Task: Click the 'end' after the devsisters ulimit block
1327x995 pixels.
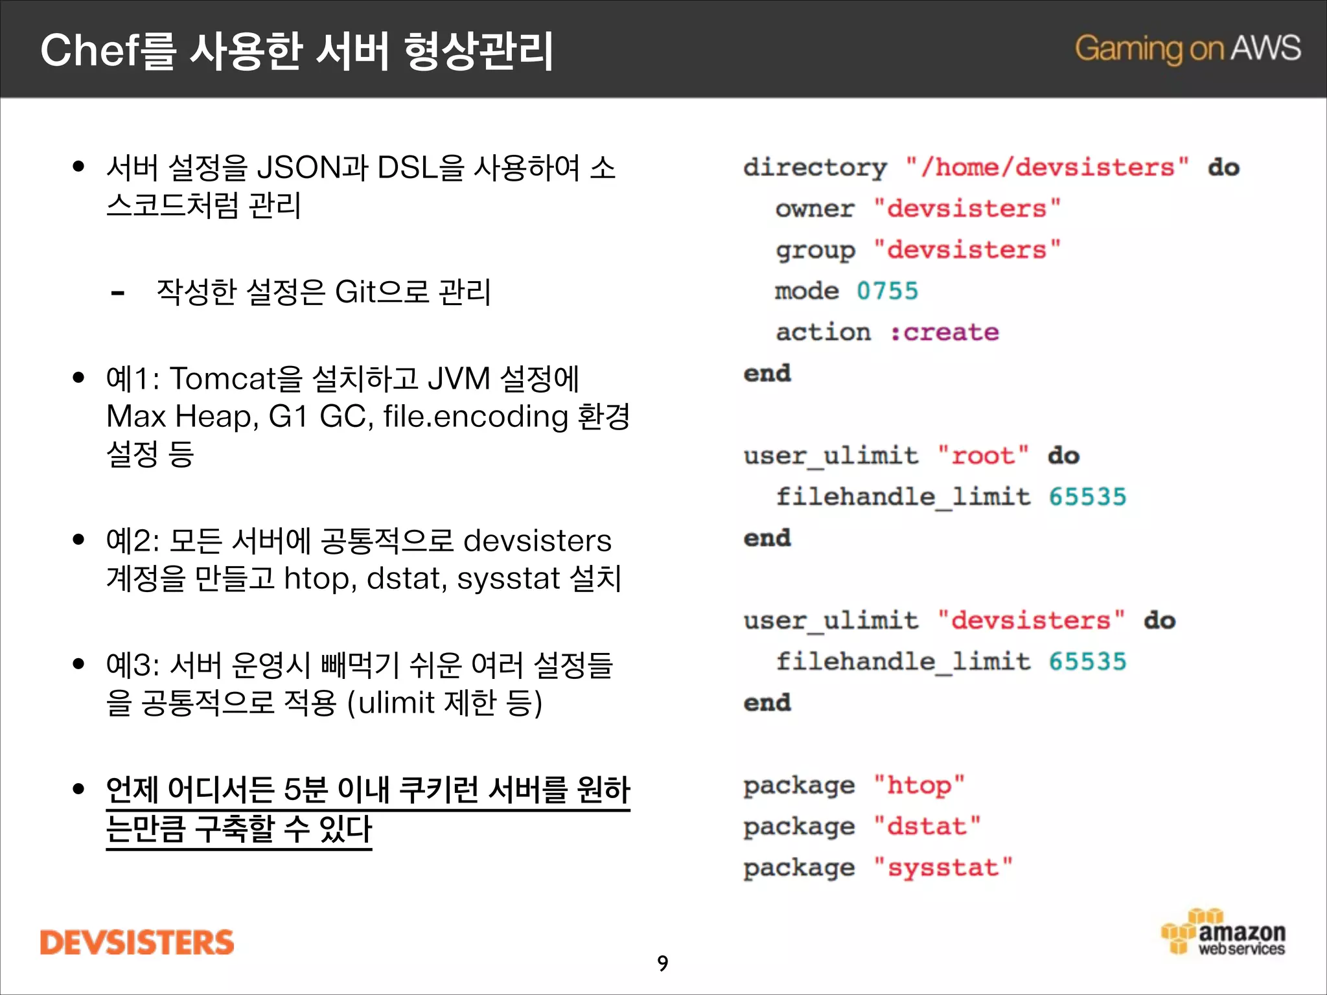Action: (x=767, y=703)
